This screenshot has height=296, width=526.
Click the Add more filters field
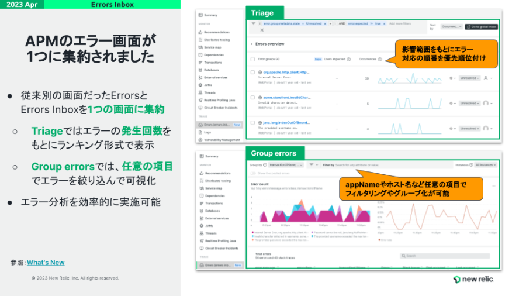tap(400, 23)
